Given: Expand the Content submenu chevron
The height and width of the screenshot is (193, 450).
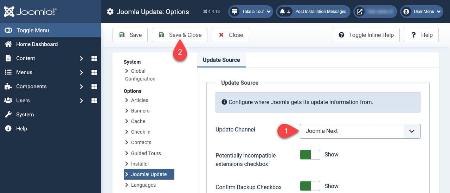Looking at the screenshot, I should click(x=81, y=58).
